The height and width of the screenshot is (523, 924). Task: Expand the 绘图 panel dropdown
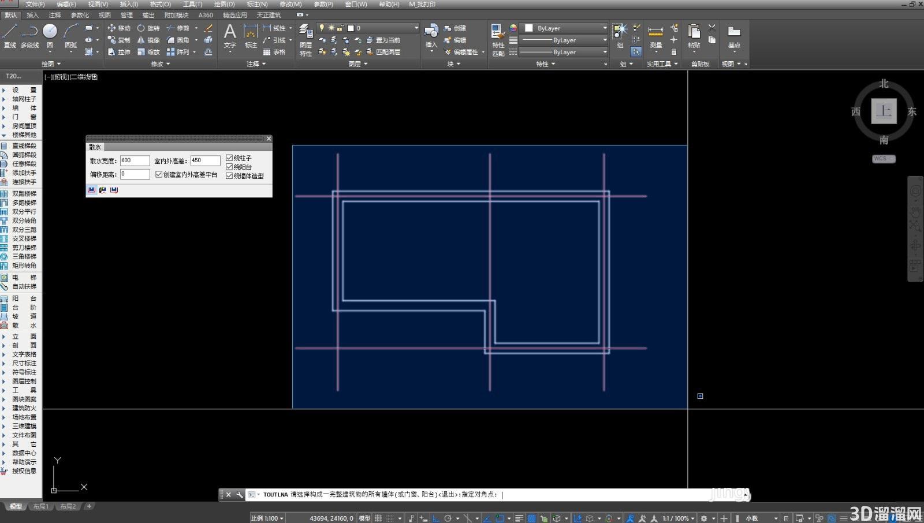click(x=51, y=64)
